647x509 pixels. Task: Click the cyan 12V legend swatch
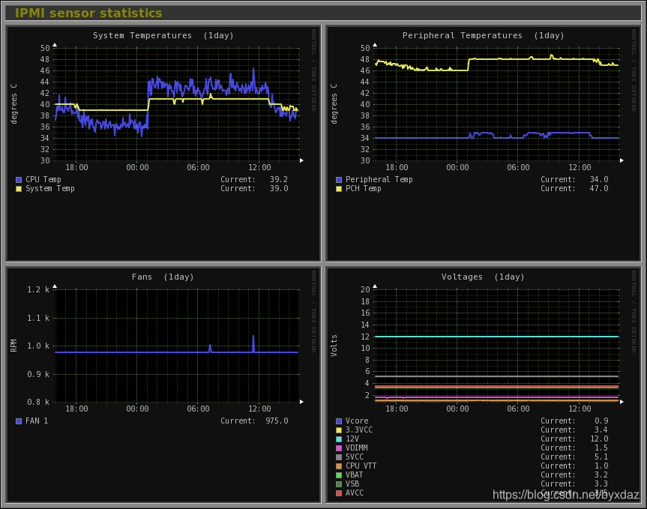(339, 439)
